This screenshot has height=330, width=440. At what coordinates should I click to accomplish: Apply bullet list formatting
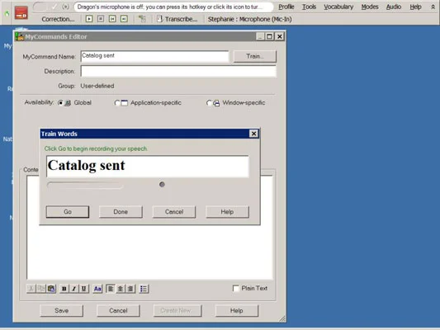tap(144, 289)
